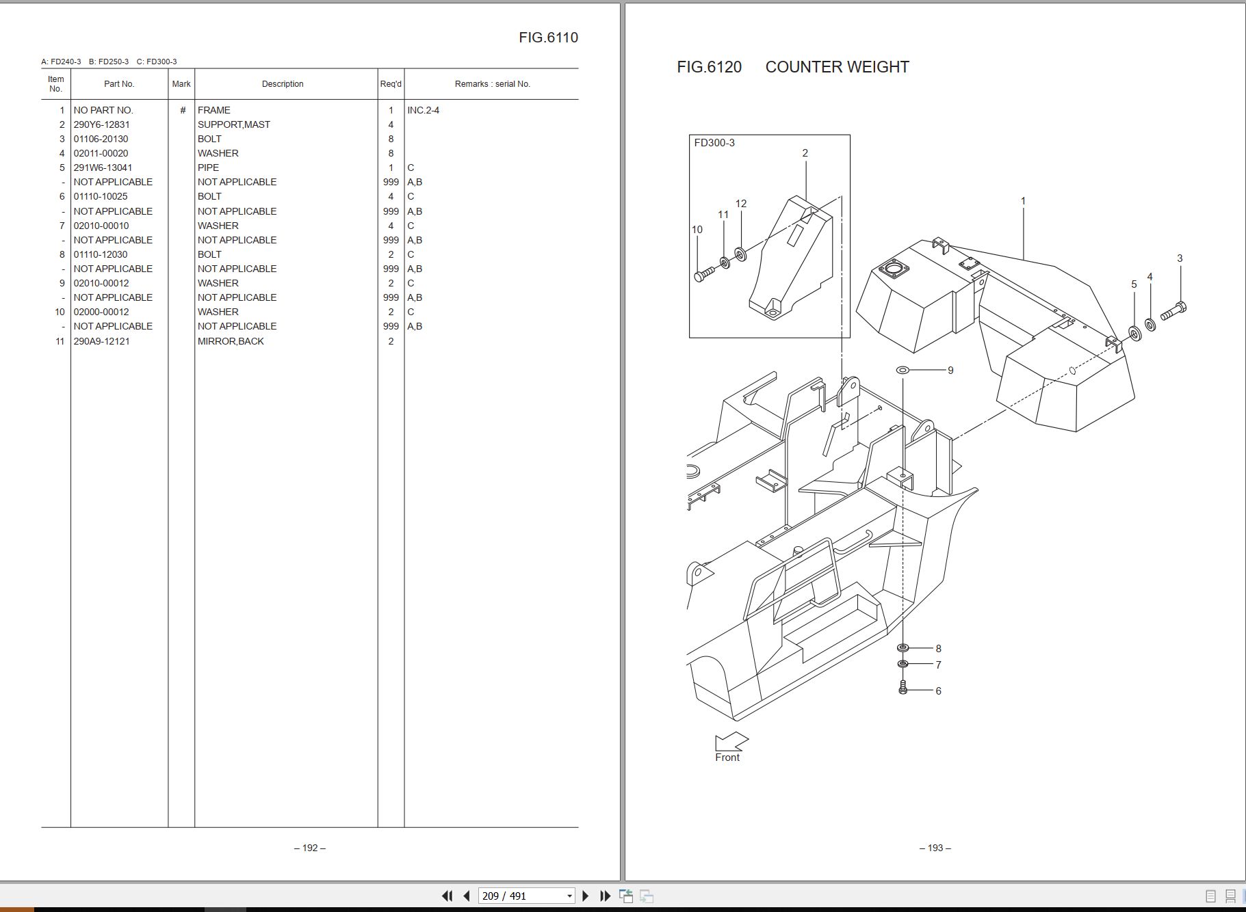Image resolution: width=1246 pixels, height=912 pixels.
Task: Click part number 02000-00012
Action: 101,312
